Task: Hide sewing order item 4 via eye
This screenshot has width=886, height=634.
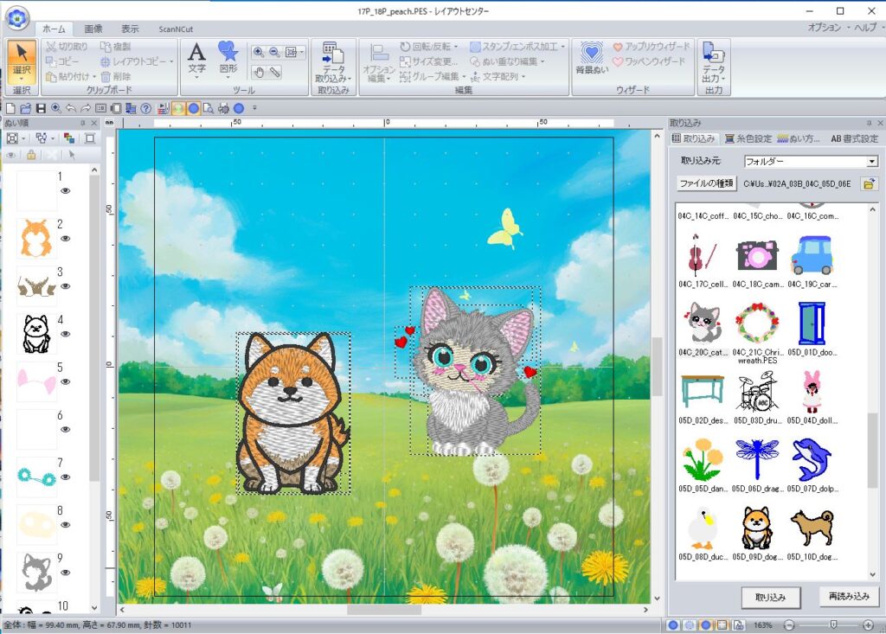Action: click(65, 334)
